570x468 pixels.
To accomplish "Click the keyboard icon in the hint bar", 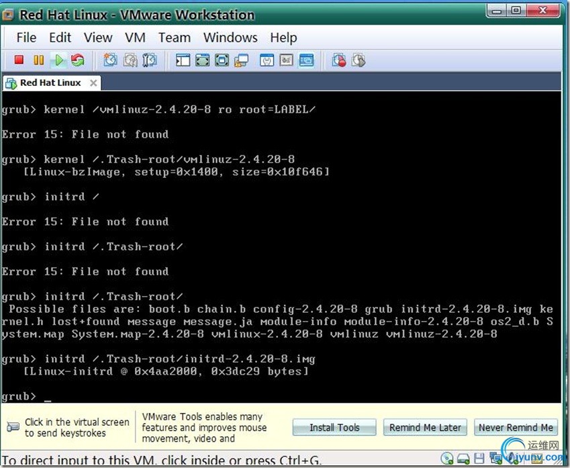I will tap(13, 427).
